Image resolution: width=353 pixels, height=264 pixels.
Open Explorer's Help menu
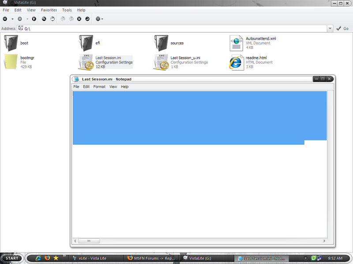(x=81, y=10)
